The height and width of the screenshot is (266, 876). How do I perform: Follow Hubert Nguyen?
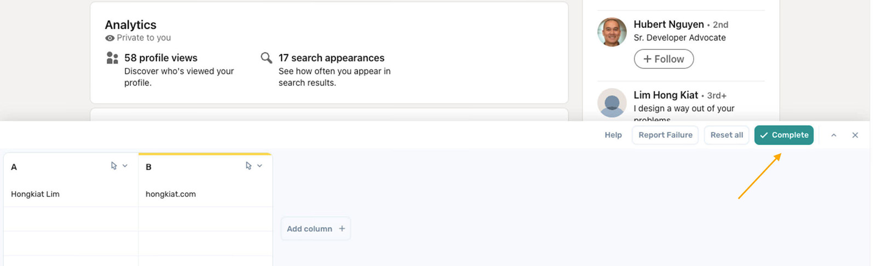pyautogui.click(x=664, y=59)
